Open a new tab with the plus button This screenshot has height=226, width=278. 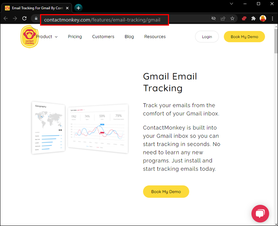point(78,8)
